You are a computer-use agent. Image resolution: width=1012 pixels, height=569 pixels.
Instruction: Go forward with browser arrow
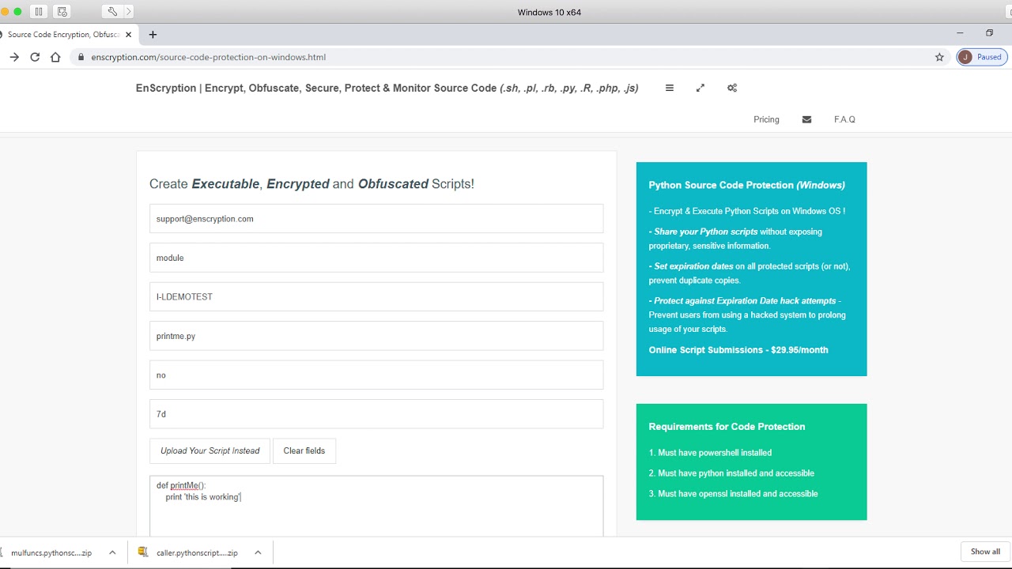coord(14,57)
